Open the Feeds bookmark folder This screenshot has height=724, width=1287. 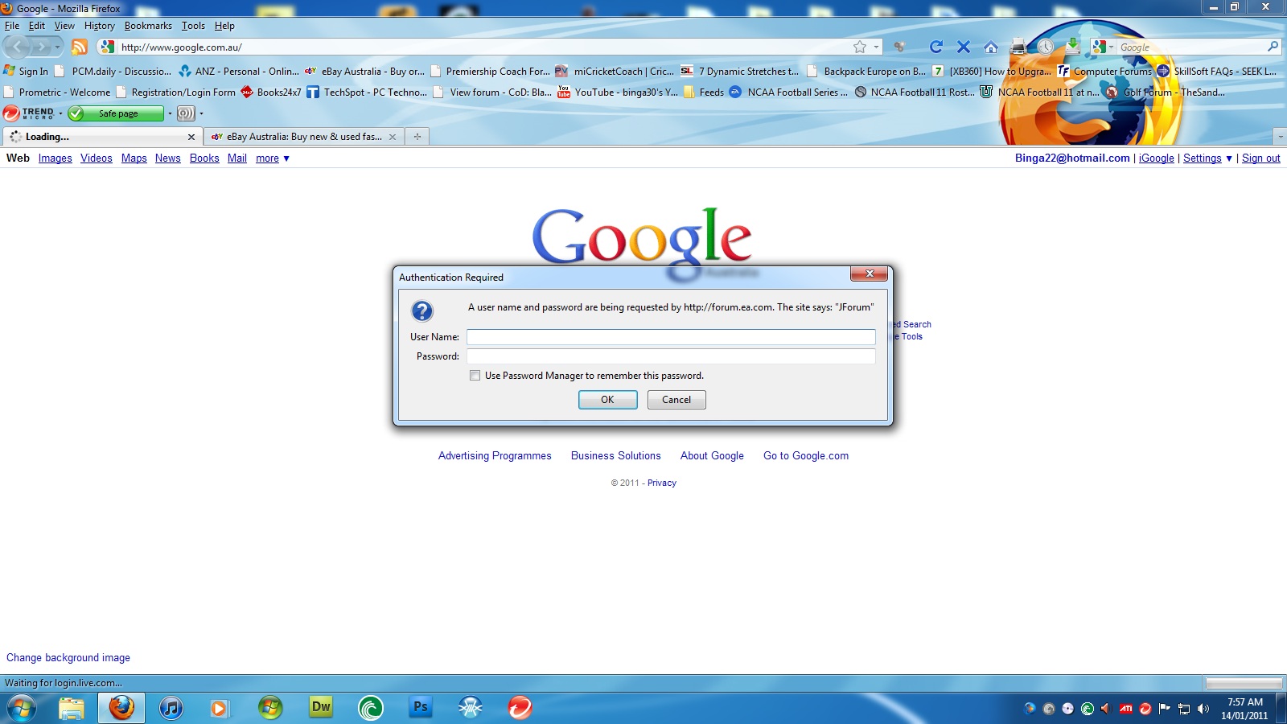704,93
